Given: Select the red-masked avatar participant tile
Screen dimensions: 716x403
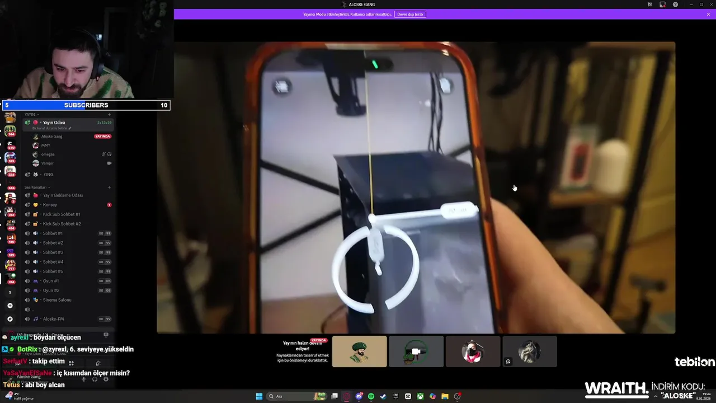Looking at the screenshot, I should (473, 352).
